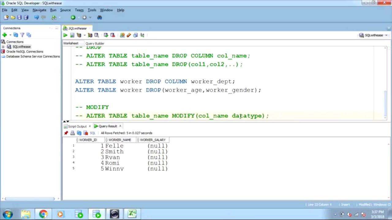The width and height of the screenshot is (392, 220).
Task: Open the Help menu
Action: tap(120, 10)
